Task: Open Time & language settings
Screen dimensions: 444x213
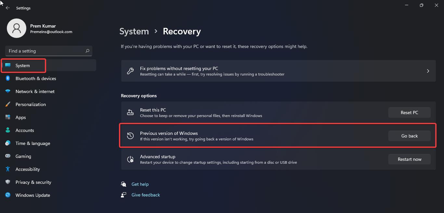Action: [33, 143]
